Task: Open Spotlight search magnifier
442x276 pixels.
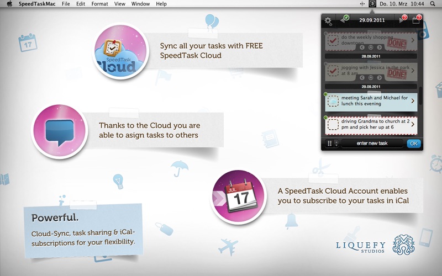Action: tap(433, 4)
